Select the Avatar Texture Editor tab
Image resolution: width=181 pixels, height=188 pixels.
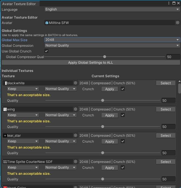19,4
